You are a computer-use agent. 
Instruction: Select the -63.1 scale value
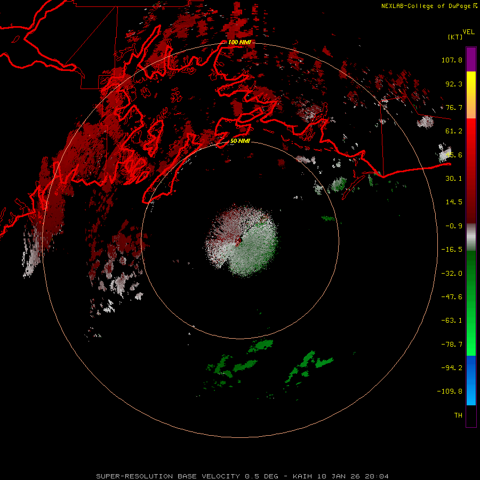(x=452, y=321)
